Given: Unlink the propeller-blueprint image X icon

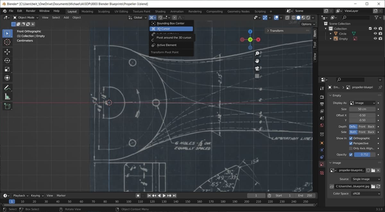Looking at the screenshot, I should (x=378, y=170).
